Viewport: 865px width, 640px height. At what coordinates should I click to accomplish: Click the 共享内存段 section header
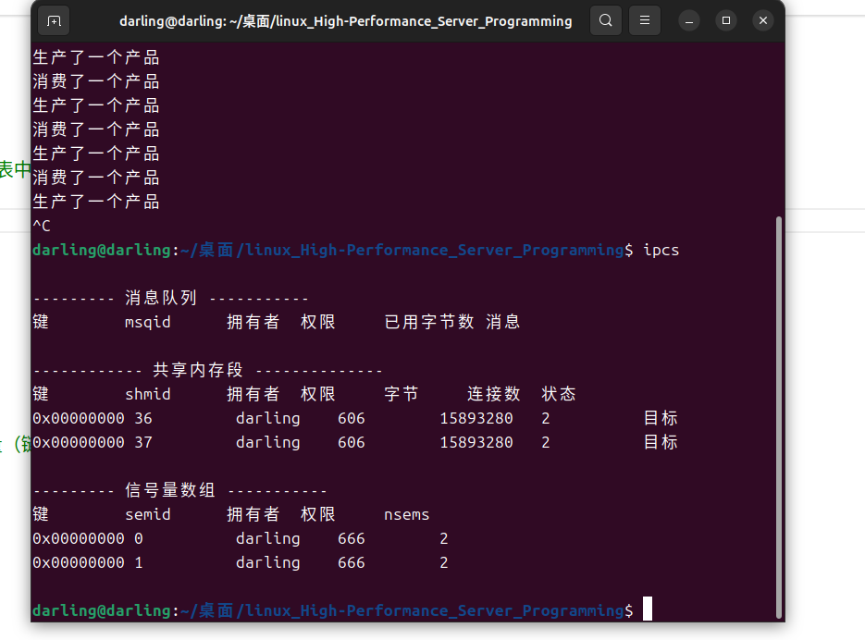[197, 370]
